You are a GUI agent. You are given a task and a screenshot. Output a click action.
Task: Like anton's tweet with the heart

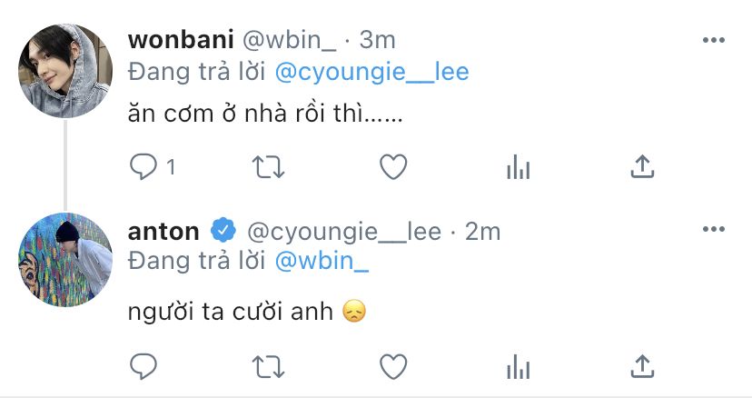[x=393, y=367]
